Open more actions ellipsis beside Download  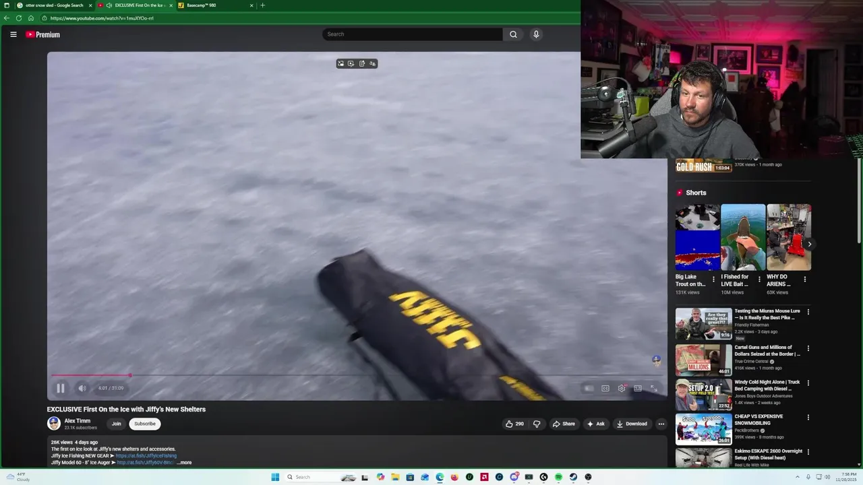click(x=661, y=424)
